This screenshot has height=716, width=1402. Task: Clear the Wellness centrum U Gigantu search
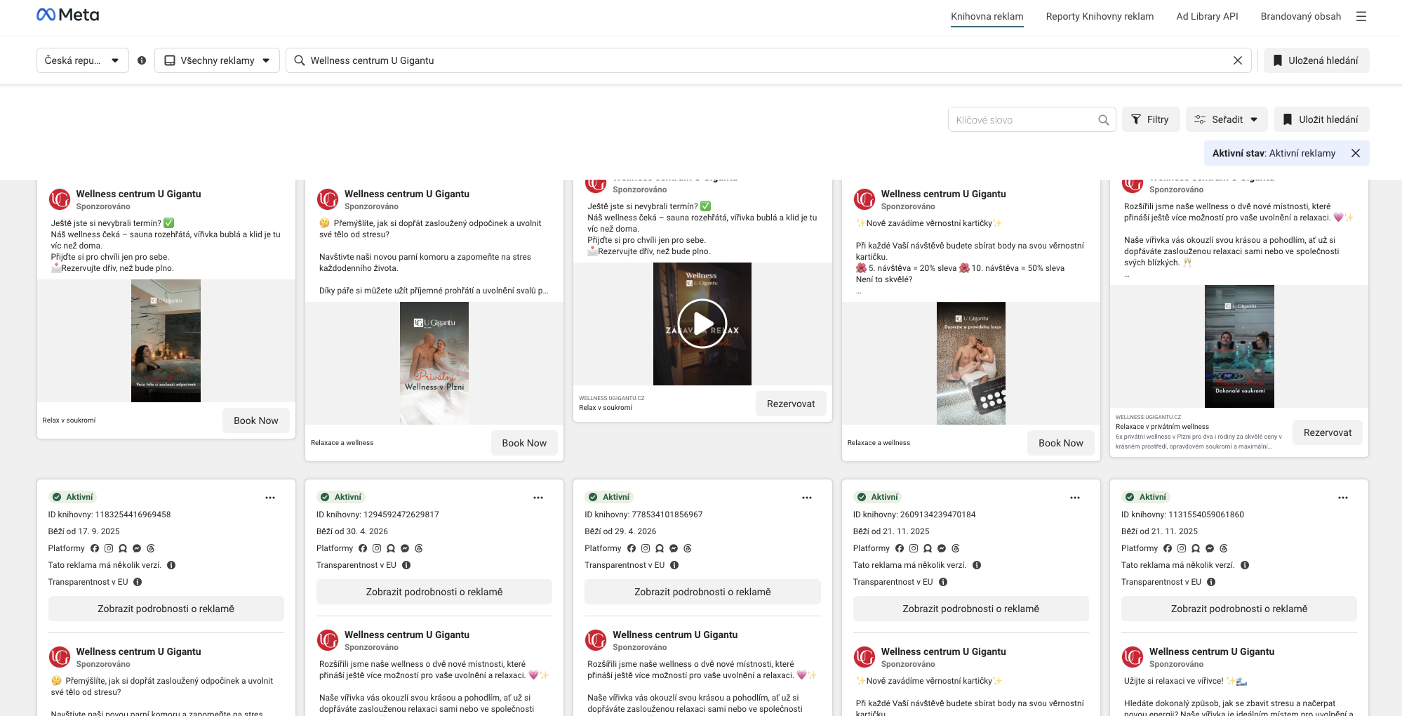point(1238,60)
